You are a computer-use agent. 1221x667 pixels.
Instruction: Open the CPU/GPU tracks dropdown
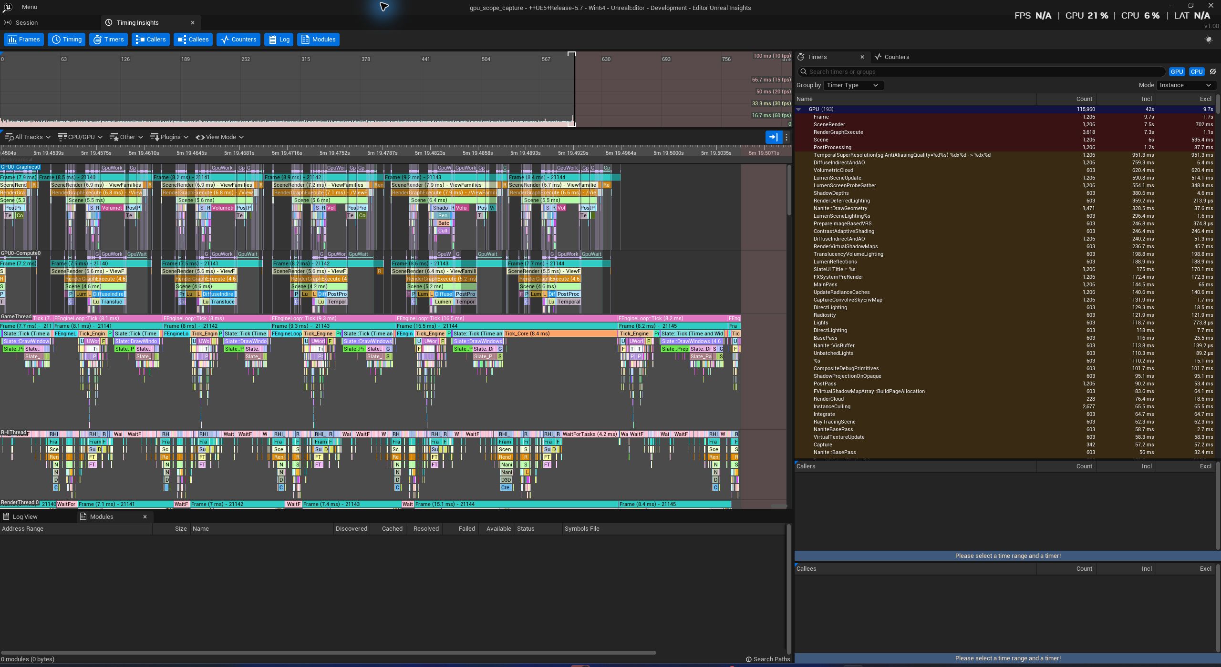(80, 137)
